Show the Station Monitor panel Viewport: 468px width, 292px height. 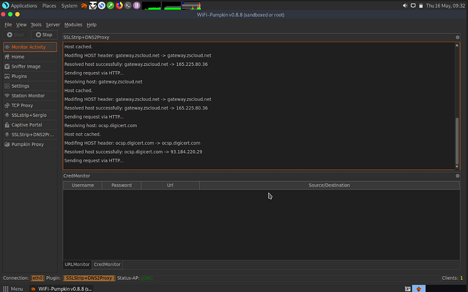(x=30, y=95)
